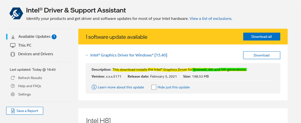Viewport: 301px width, 123px height.
Task: Open Help and FAQs
Action: coord(30,86)
